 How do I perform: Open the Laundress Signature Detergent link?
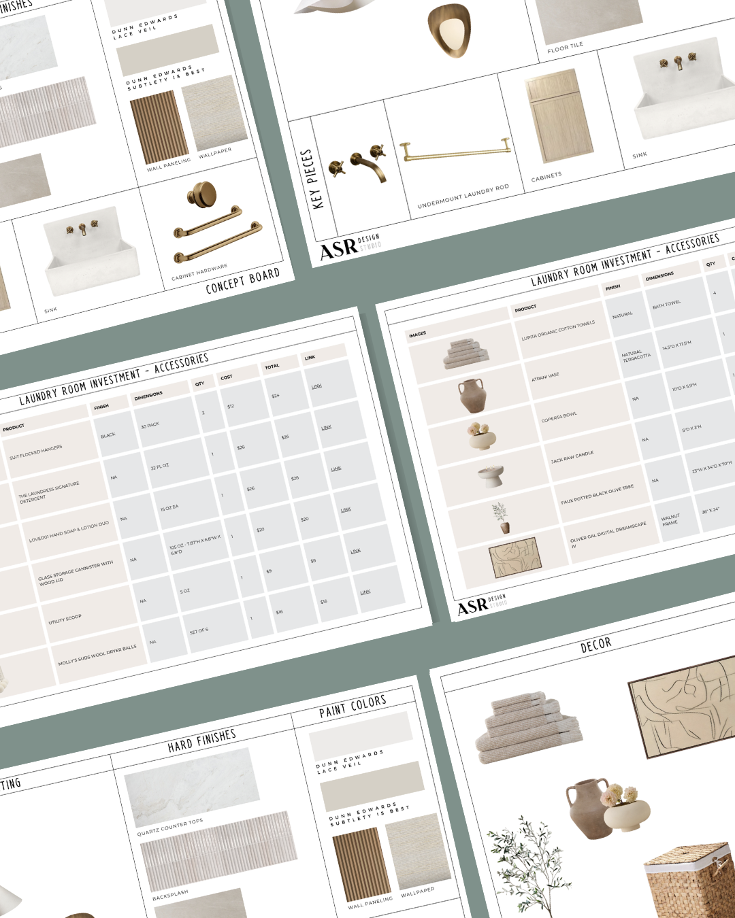pos(327,428)
